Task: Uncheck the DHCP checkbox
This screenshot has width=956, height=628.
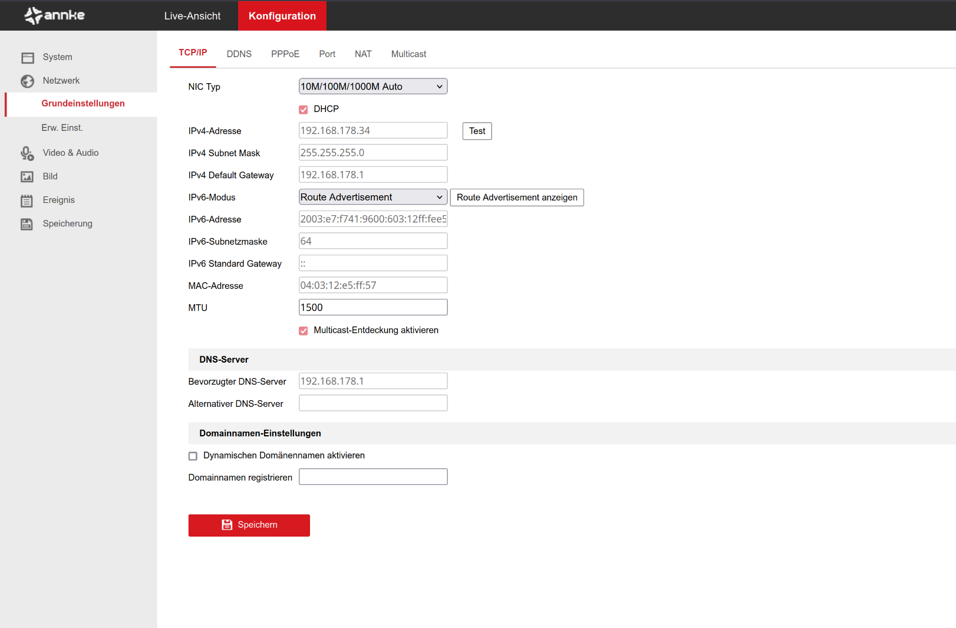Action: point(304,110)
